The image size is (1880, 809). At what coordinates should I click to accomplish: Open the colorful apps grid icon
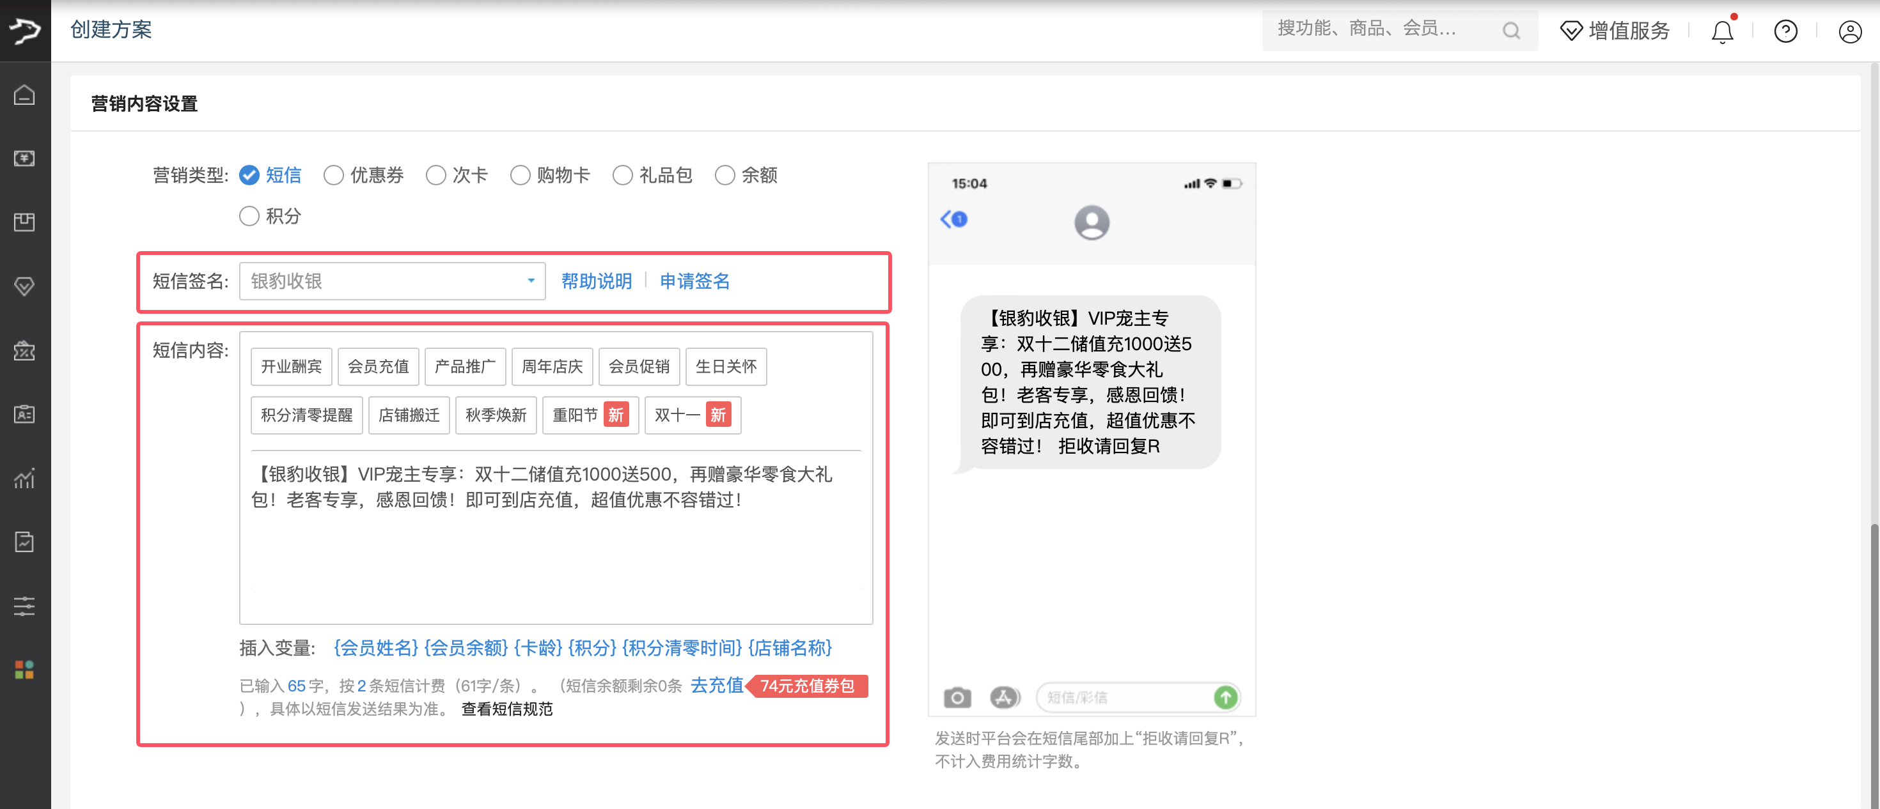pyautogui.click(x=25, y=669)
